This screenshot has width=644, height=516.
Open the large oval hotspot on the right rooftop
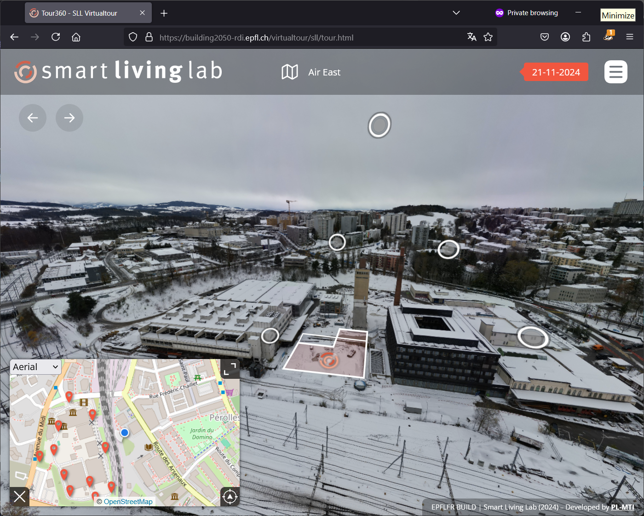[533, 337]
